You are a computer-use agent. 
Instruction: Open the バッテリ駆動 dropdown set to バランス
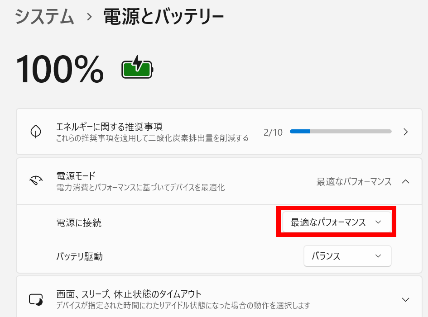click(347, 256)
